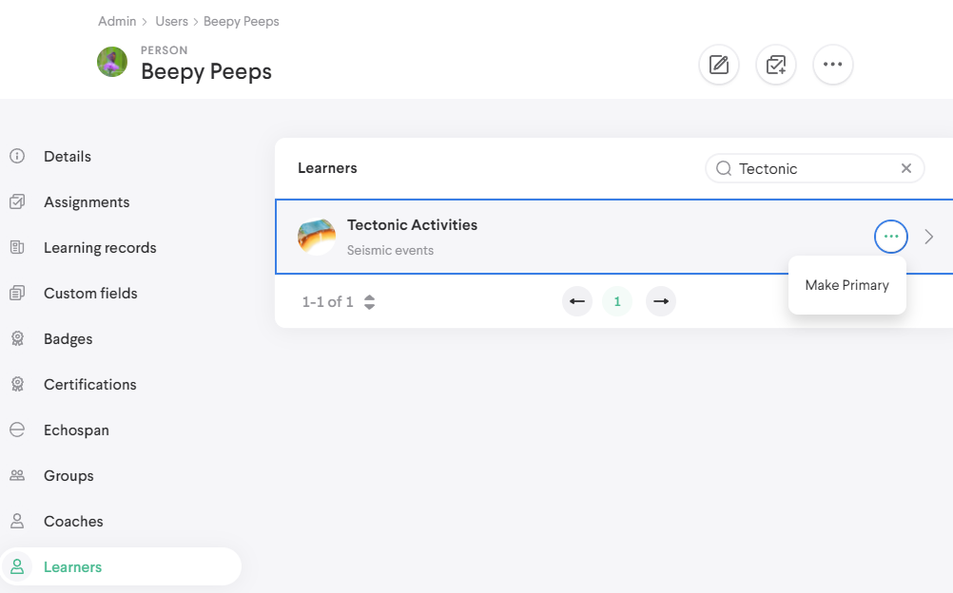
Task: Click the Beepy Peeps profile avatar
Action: [x=112, y=62]
